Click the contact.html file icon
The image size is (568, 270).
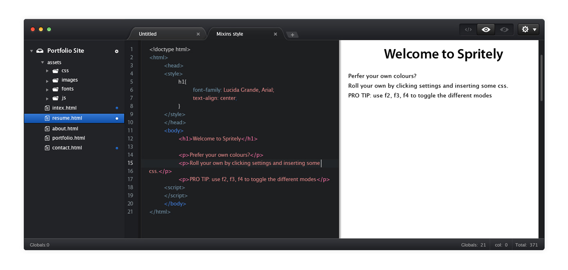(47, 148)
